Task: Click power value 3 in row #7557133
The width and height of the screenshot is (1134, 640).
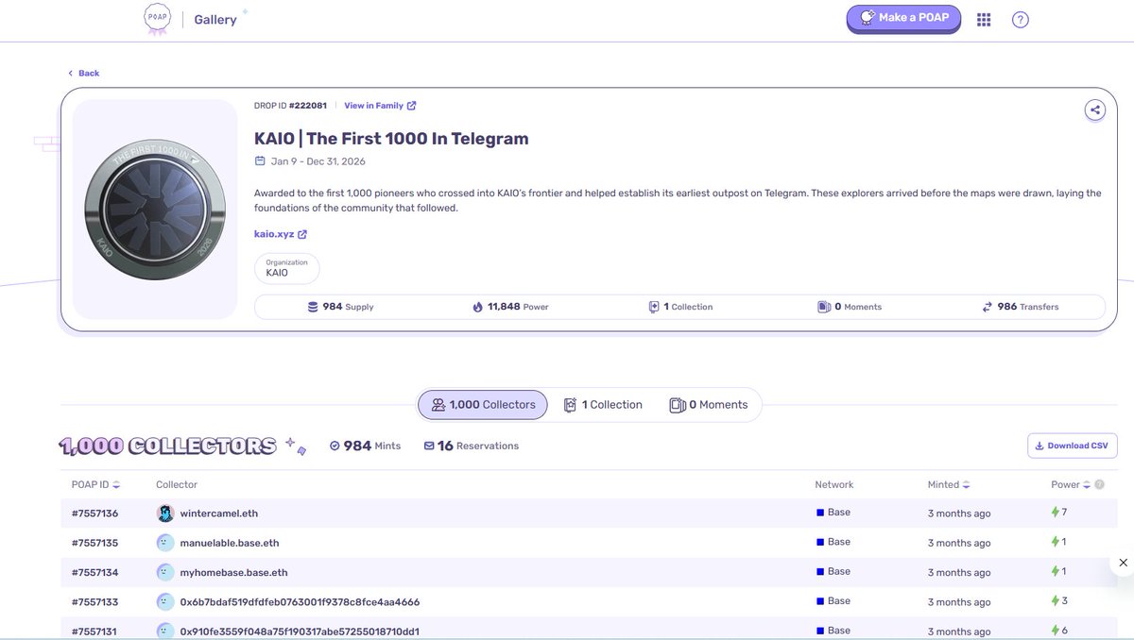Action: [x=1059, y=600]
